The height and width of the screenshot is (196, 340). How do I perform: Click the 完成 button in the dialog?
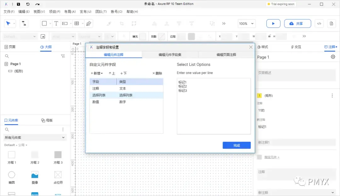pyautogui.click(x=236, y=145)
